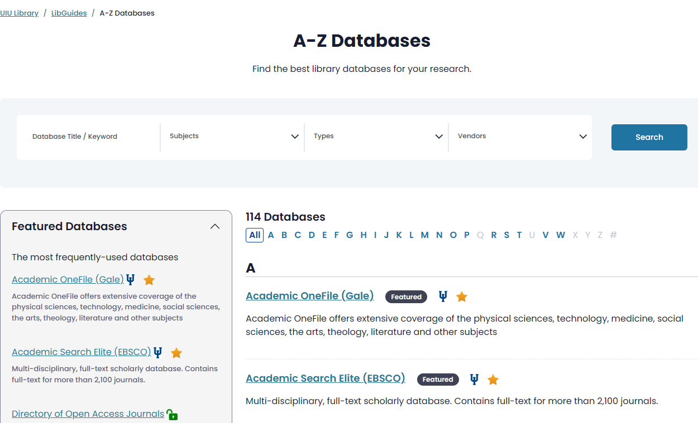The width and height of the screenshot is (698, 423).
Task: Click UIU icon in main Academic Search Elite row
Action: (474, 380)
